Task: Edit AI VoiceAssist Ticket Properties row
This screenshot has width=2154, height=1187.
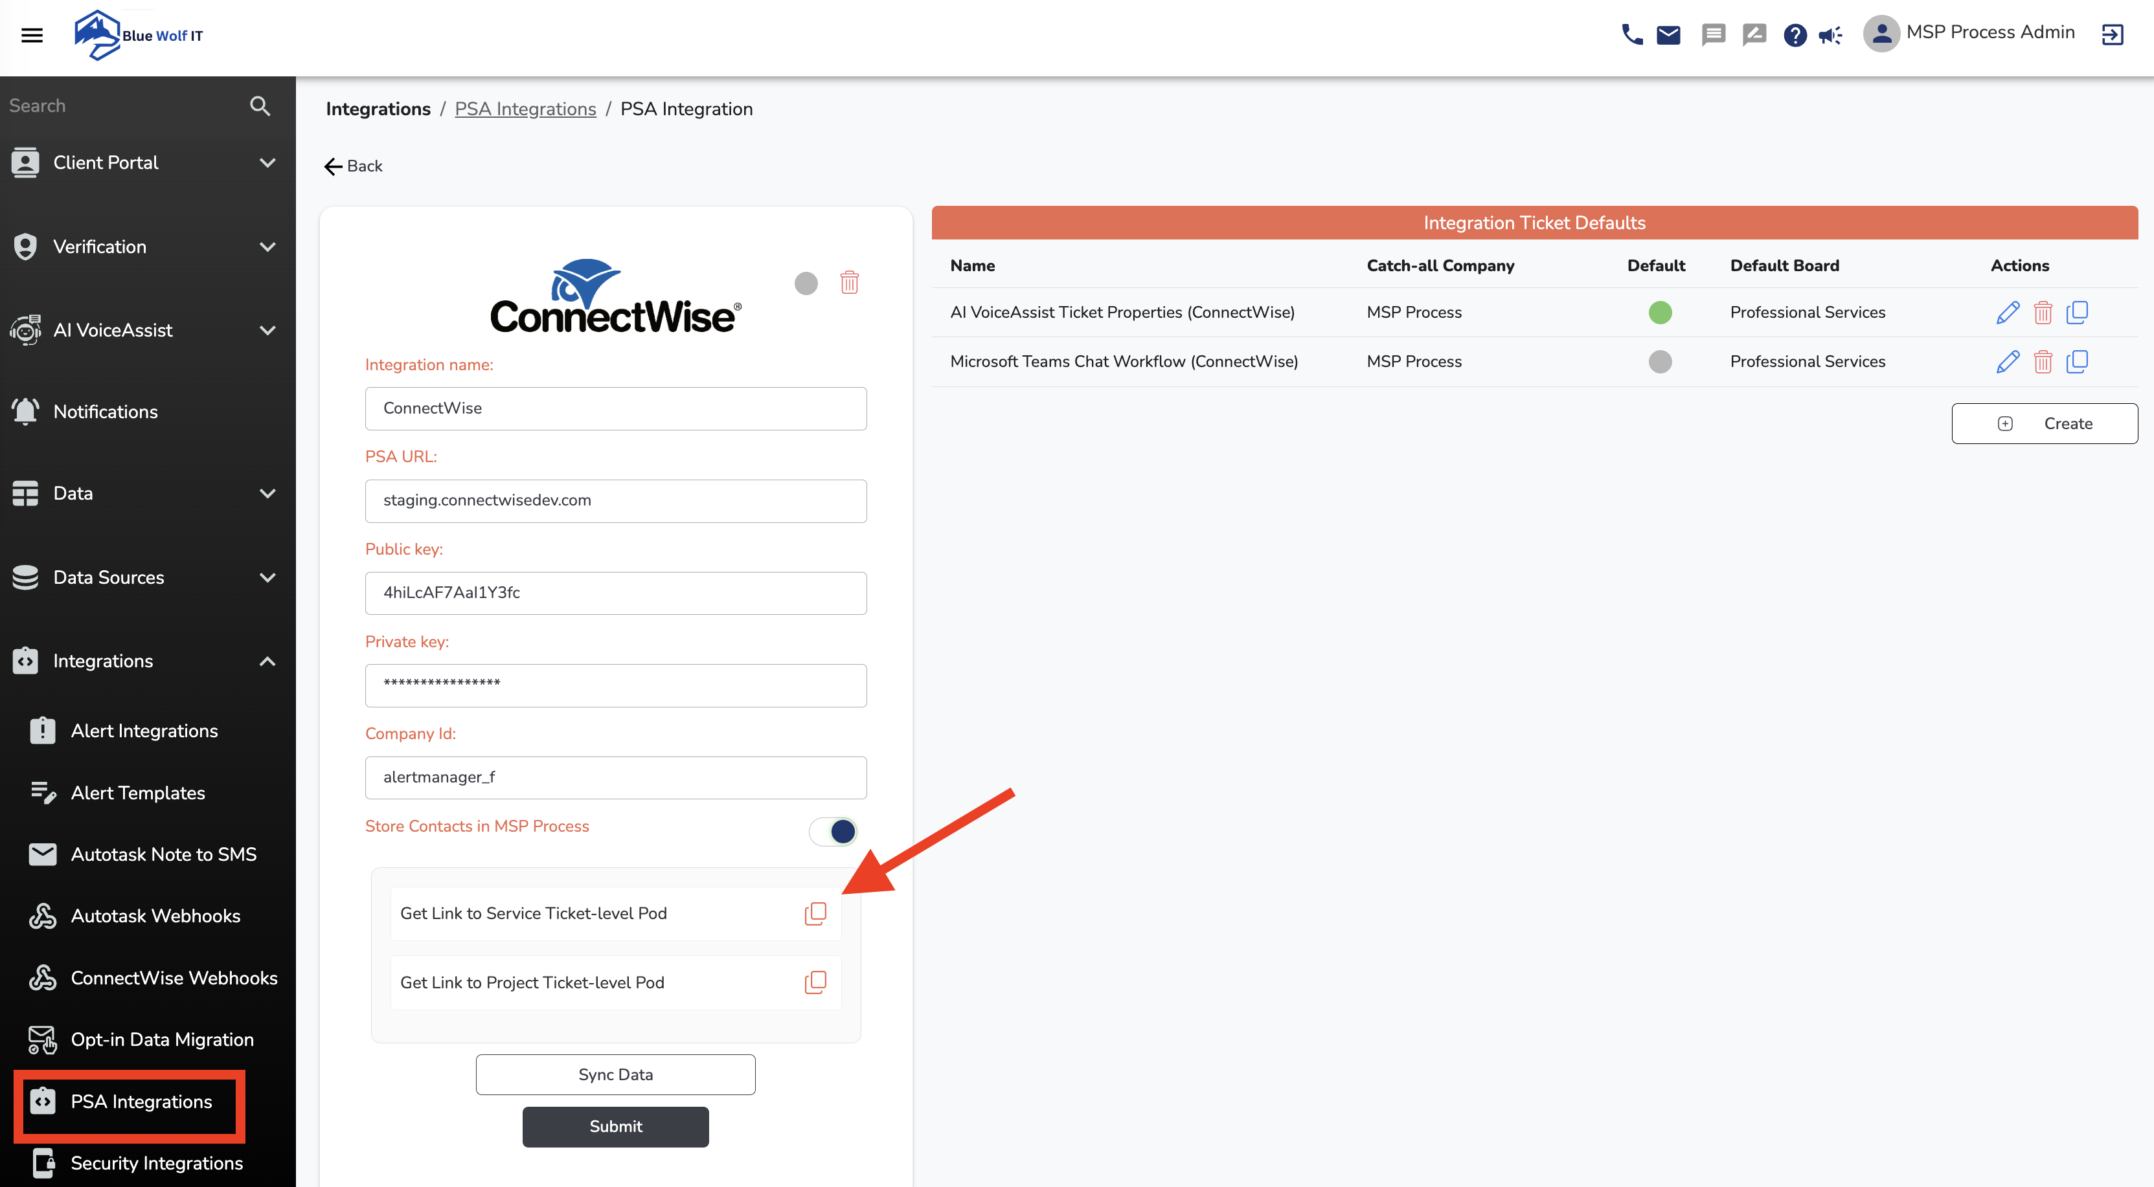Action: (x=2007, y=313)
